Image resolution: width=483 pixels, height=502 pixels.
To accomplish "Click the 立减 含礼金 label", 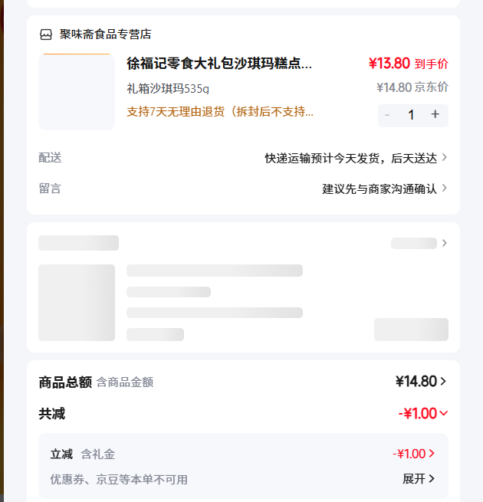I will tap(83, 454).
